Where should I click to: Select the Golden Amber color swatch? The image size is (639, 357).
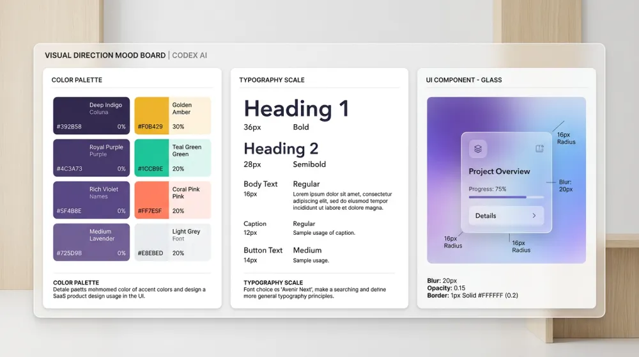(173, 115)
